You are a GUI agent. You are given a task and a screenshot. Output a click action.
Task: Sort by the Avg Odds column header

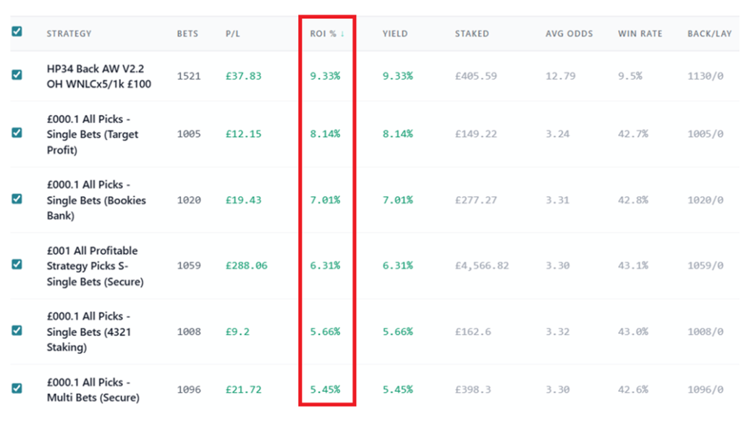click(569, 33)
